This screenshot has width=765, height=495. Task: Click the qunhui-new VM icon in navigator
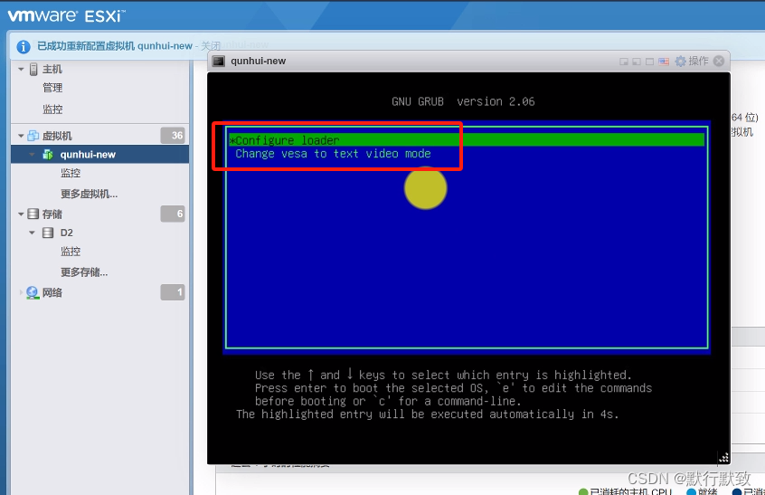tap(48, 155)
